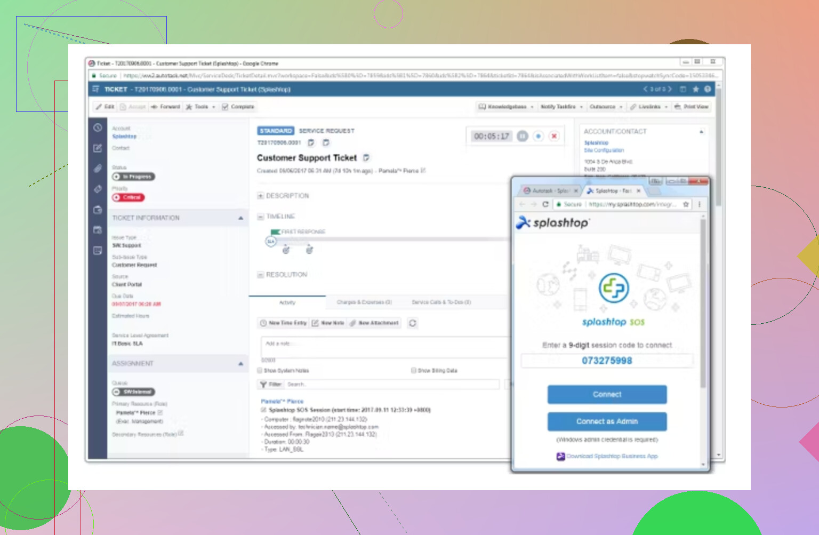
Task: Mark the ticket Complete in toolbar
Action: [238, 107]
